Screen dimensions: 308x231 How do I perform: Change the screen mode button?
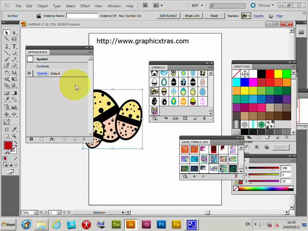pos(10,171)
